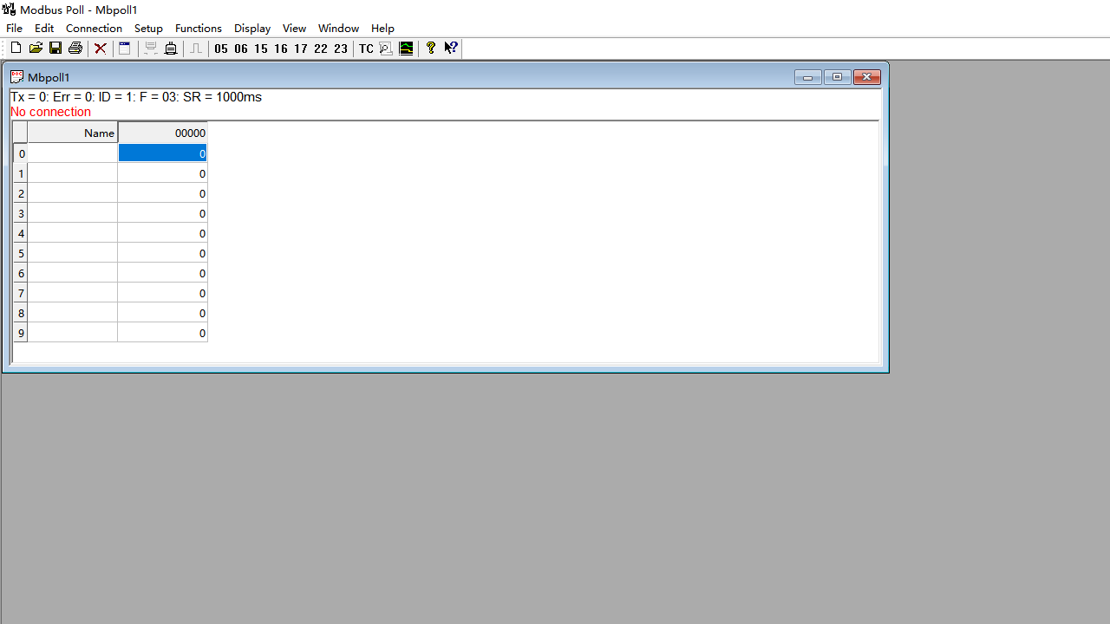Click the 16 write registers toolbar button
Screen dimensions: 1110x624
(281, 49)
